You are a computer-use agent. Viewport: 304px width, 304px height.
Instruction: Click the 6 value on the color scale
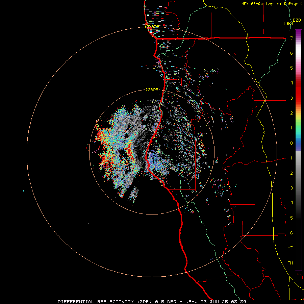point(292,53)
